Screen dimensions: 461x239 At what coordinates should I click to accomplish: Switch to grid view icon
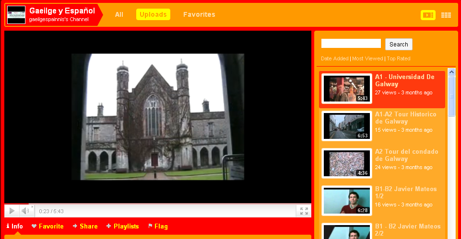(446, 15)
